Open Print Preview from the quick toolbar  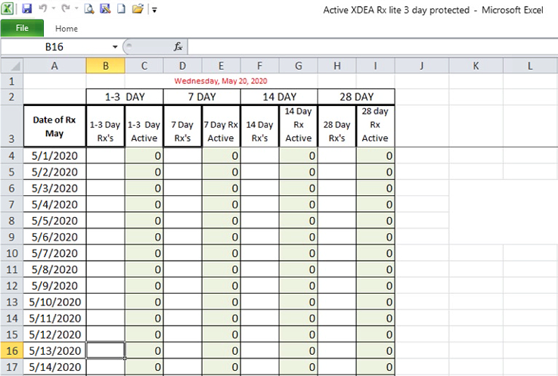tap(89, 8)
